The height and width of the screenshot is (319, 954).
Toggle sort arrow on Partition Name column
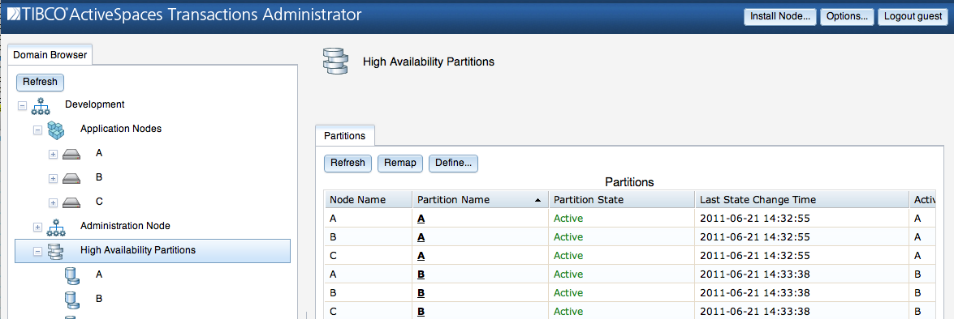click(x=537, y=200)
